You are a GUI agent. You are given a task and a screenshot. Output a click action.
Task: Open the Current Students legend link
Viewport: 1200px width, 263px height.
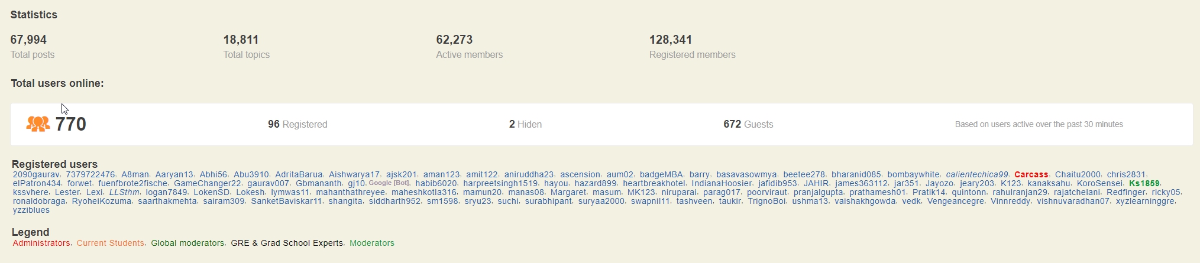pyautogui.click(x=110, y=243)
